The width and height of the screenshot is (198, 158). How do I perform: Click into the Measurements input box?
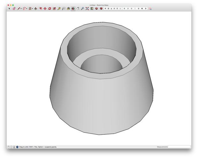click(179, 147)
